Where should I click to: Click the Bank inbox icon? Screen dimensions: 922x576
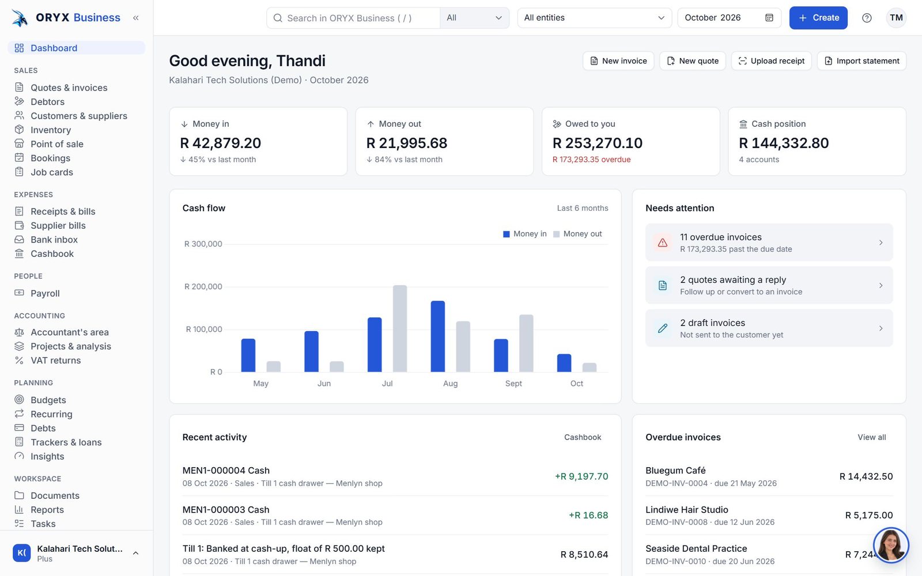[x=19, y=239]
